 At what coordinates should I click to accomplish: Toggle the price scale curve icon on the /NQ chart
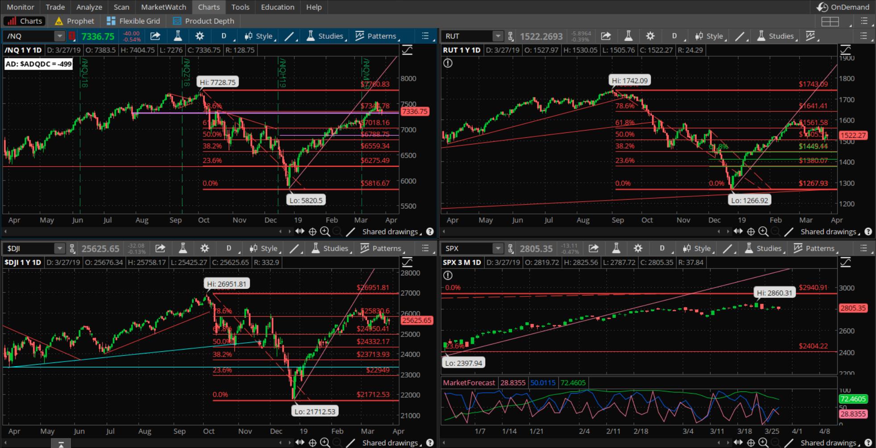coord(407,50)
